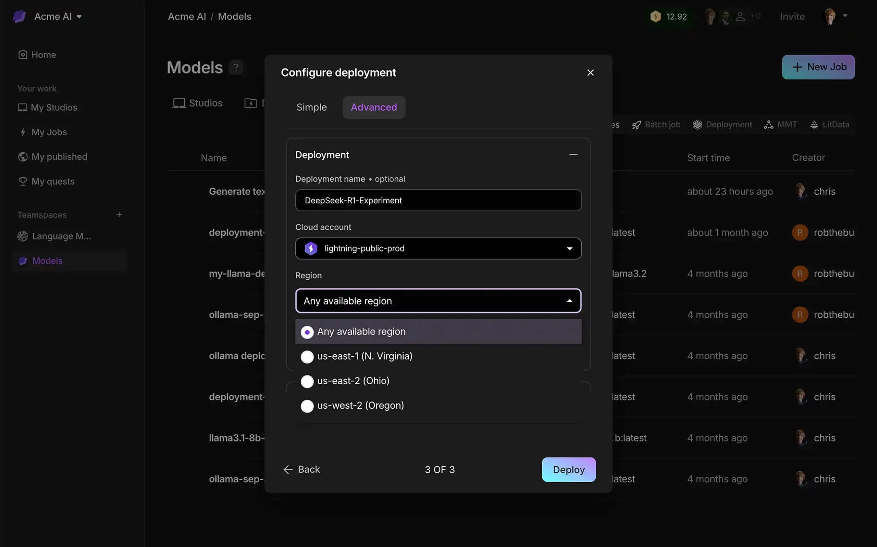This screenshot has height=547, width=877.
Task: Click the 3 OF 3 step indicator
Action: 440,470
